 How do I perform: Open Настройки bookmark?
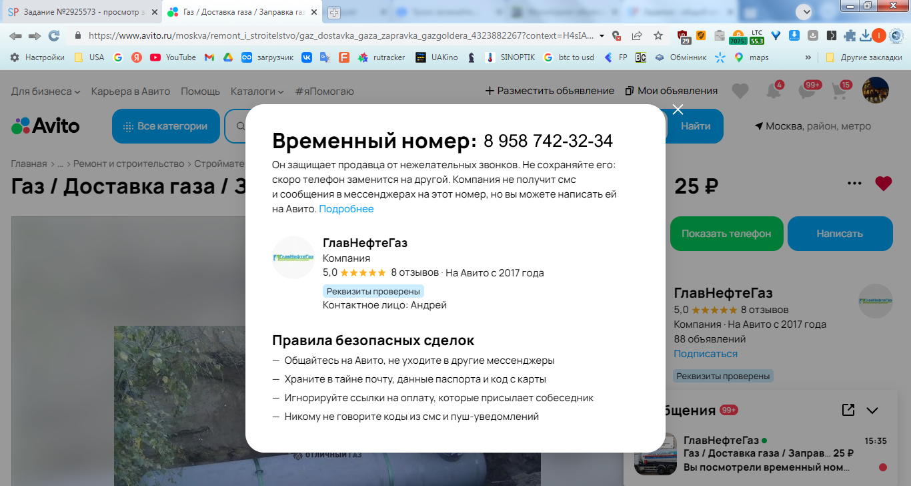[x=37, y=57]
